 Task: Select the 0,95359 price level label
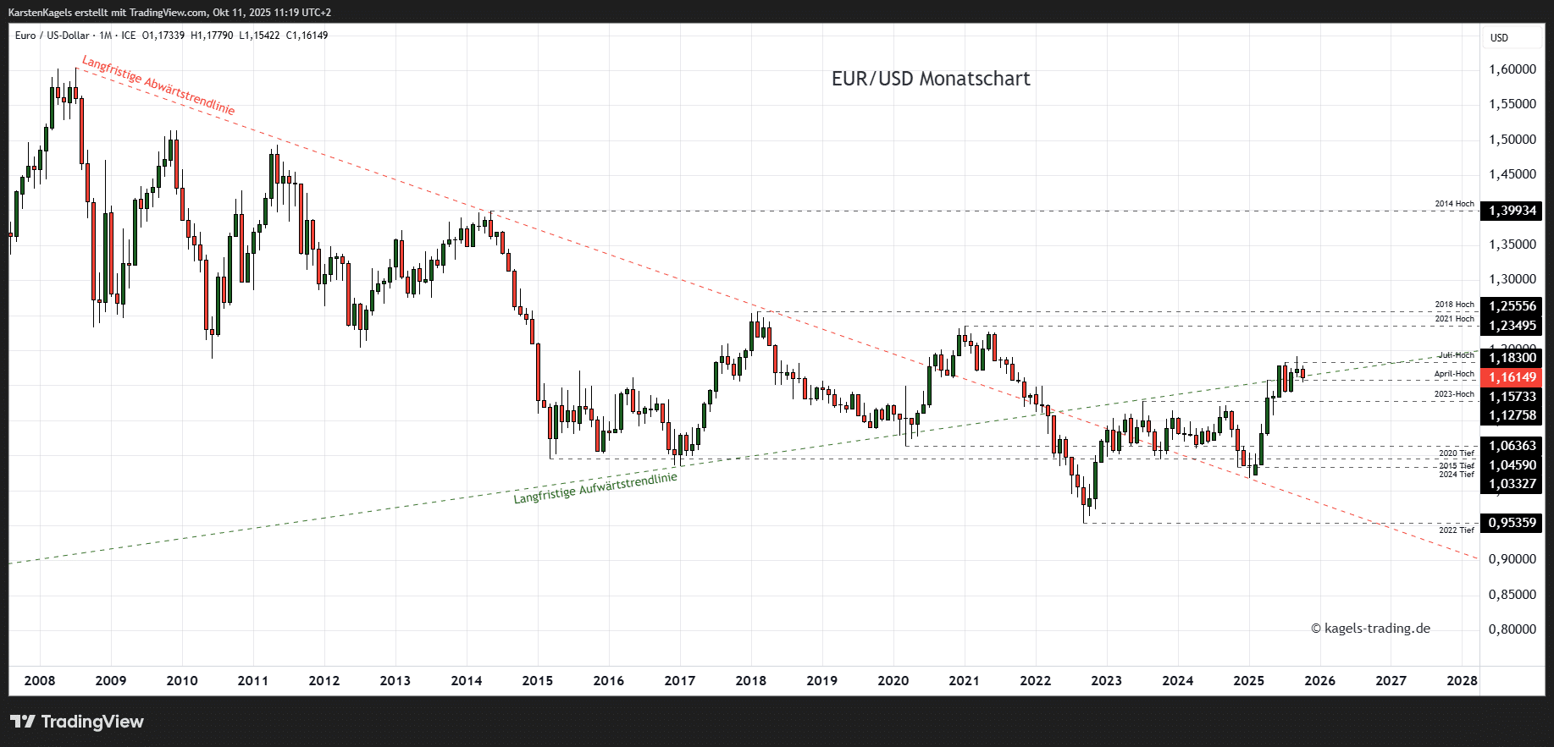[x=1512, y=523]
